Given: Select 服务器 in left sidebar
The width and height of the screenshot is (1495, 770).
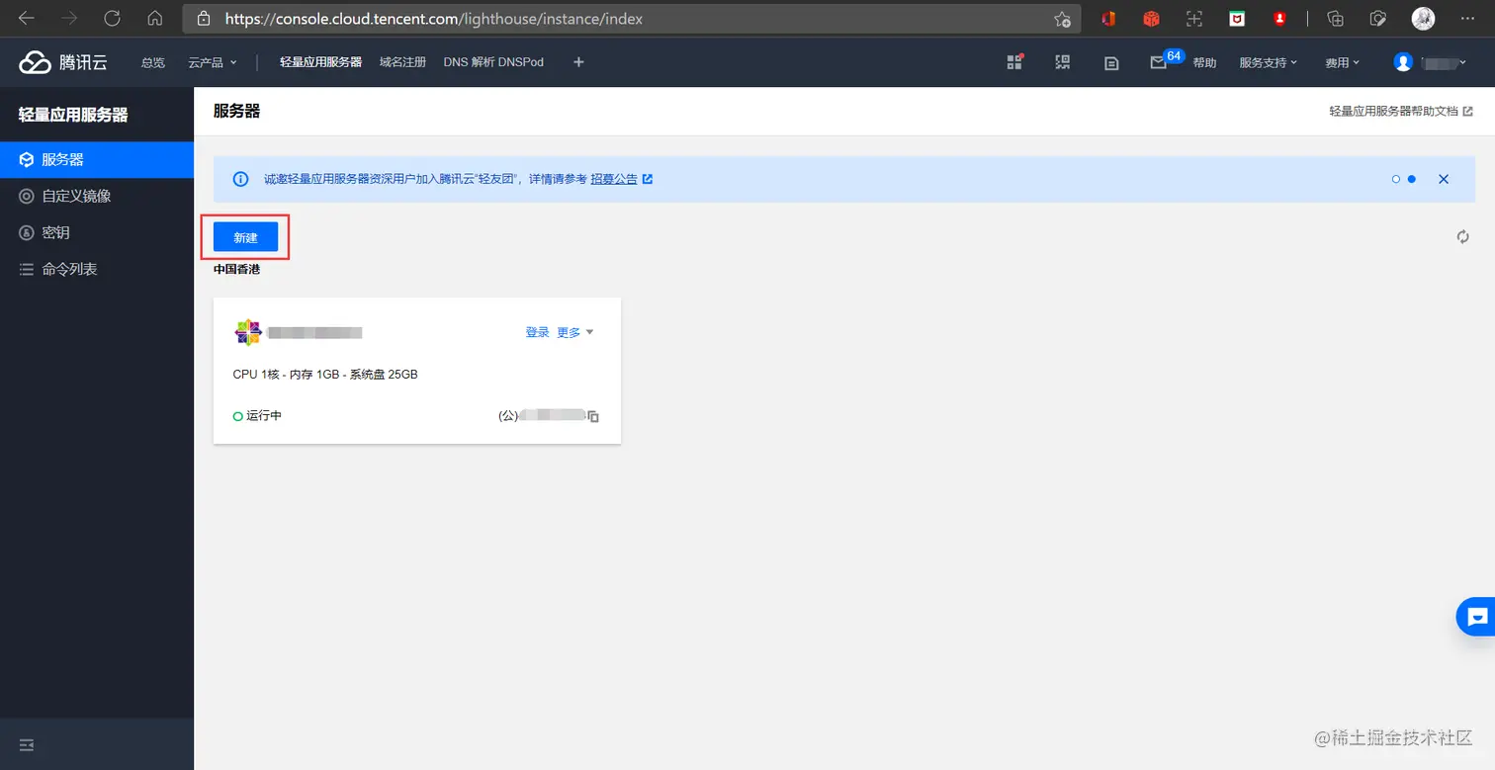Looking at the screenshot, I should [97, 159].
